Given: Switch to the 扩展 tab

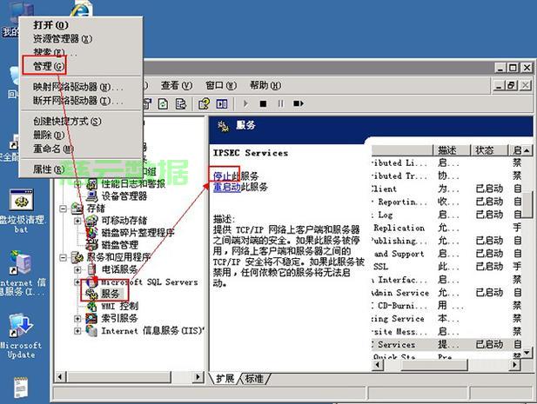Looking at the screenshot, I should click(225, 378).
